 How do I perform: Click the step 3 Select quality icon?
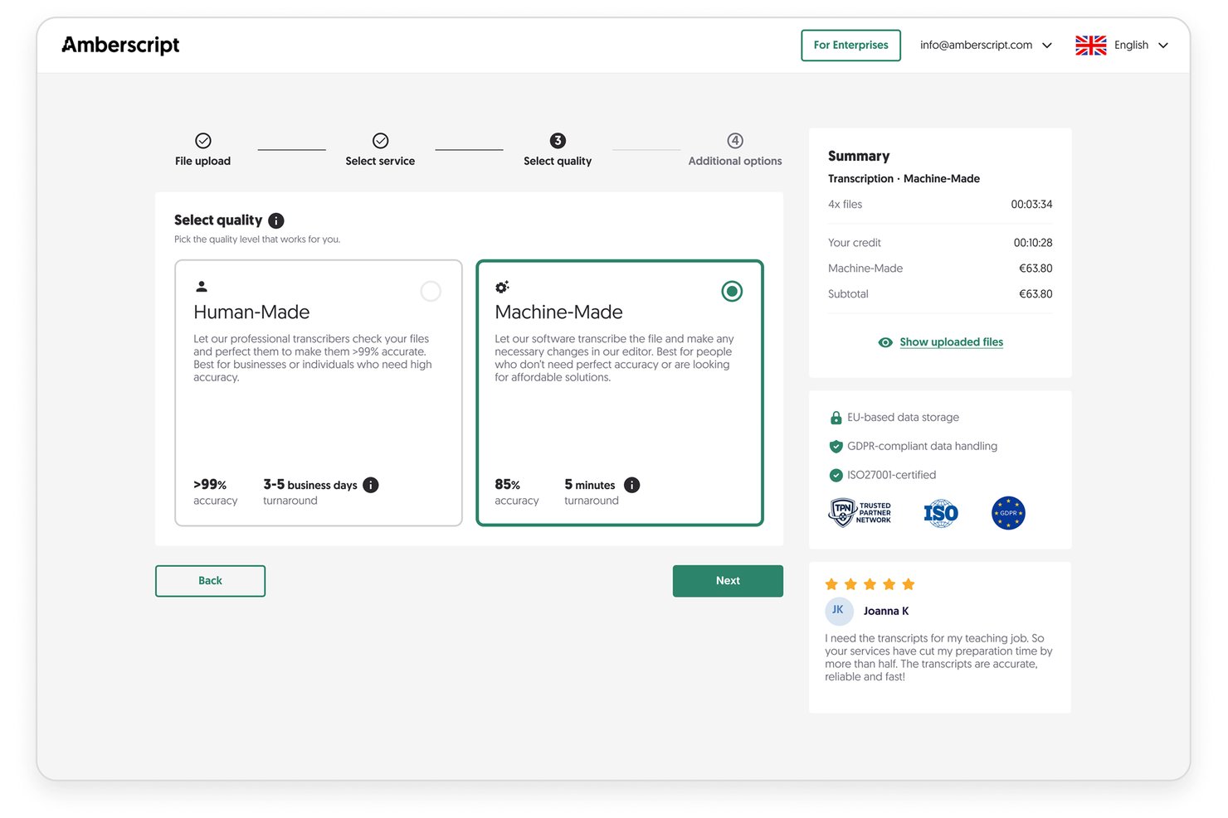[x=558, y=141]
